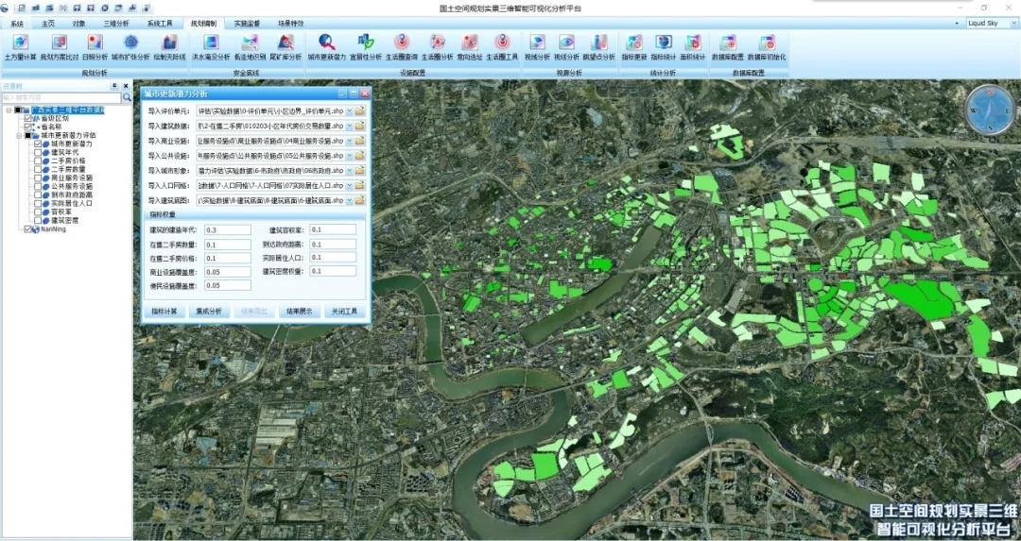Click the 洪水淹没分析 flood analysis icon
Screen dimensions: 1021x541
click(211, 42)
